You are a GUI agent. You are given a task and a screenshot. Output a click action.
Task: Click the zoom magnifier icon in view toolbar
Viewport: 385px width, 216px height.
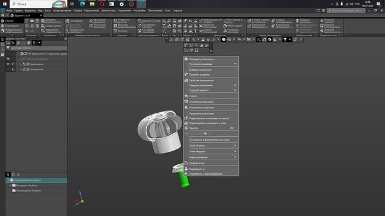[194, 40]
